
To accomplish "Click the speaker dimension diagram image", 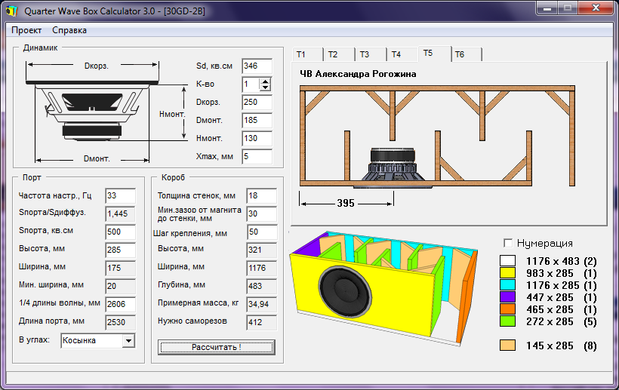I will pyautogui.click(x=106, y=112).
